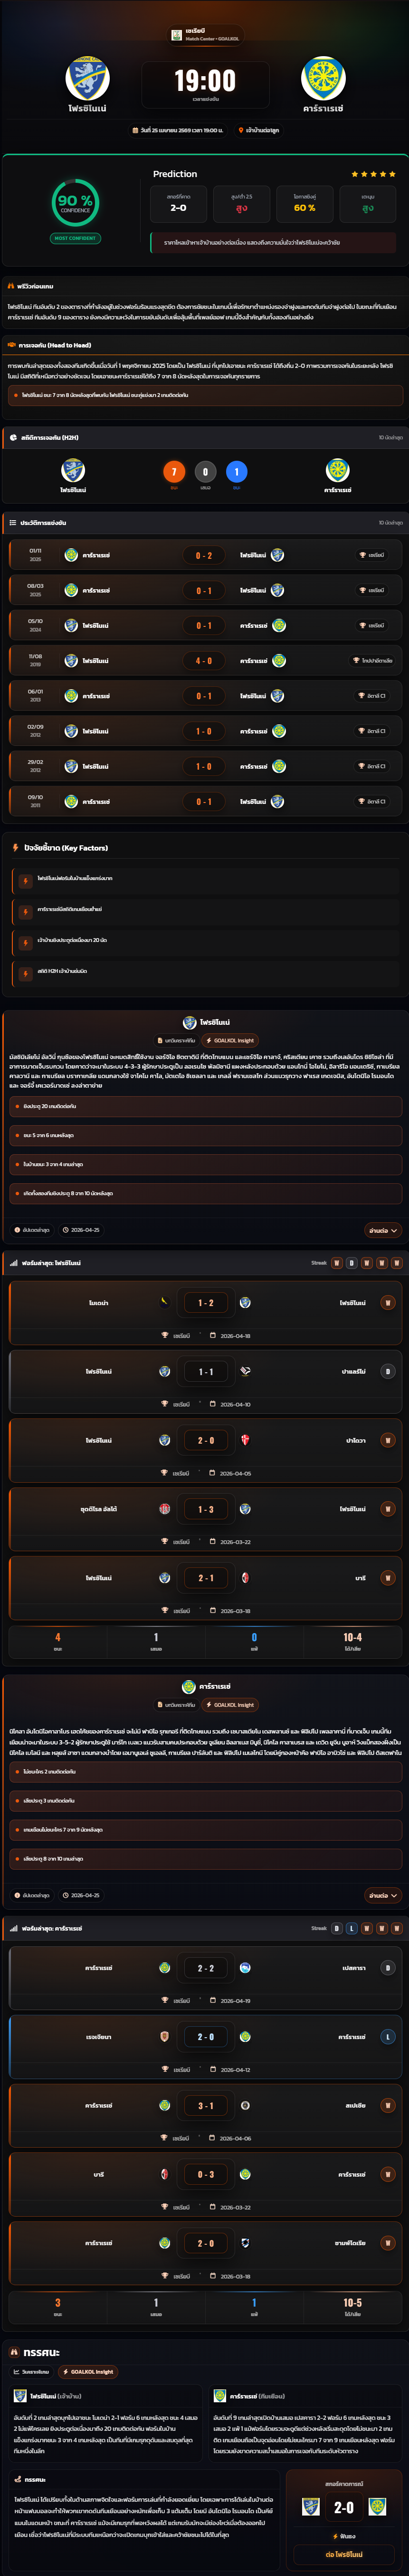
Task: Select the วิเคราะห์เกม tab in the summary section
Action: pos(32,2371)
